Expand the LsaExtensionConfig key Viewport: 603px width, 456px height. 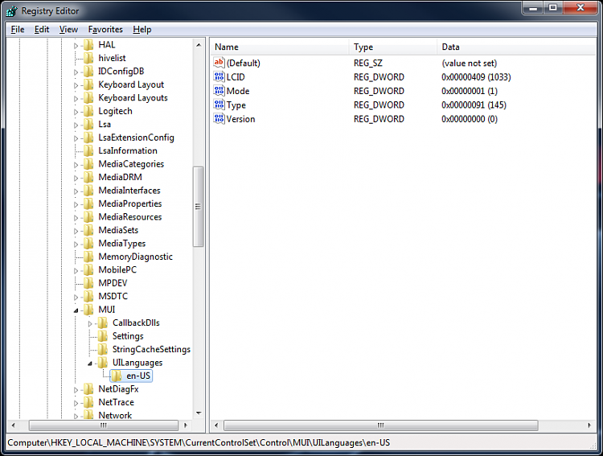click(76, 138)
